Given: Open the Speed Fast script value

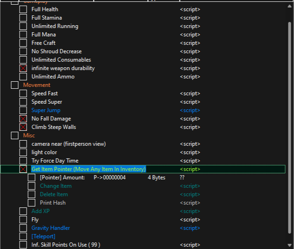Looking at the screenshot, I should [x=190, y=93].
